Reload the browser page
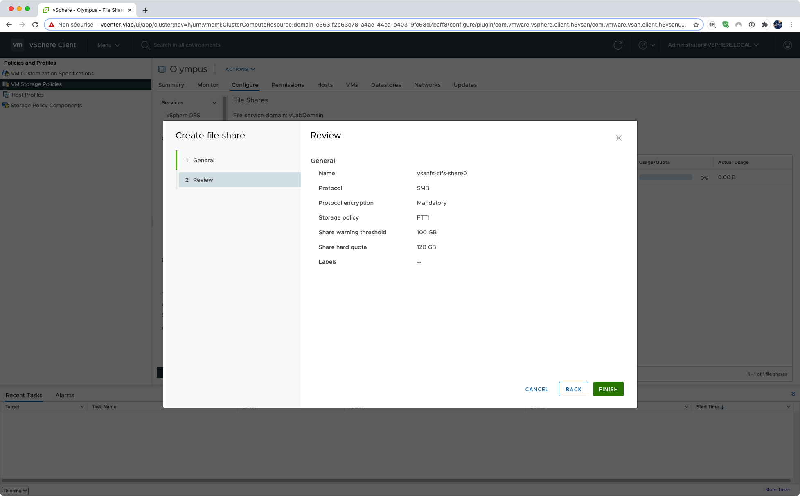 pyautogui.click(x=35, y=25)
